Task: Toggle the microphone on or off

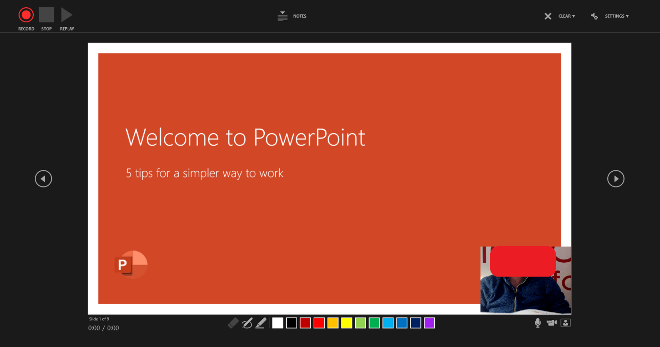Action: [x=538, y=323]
